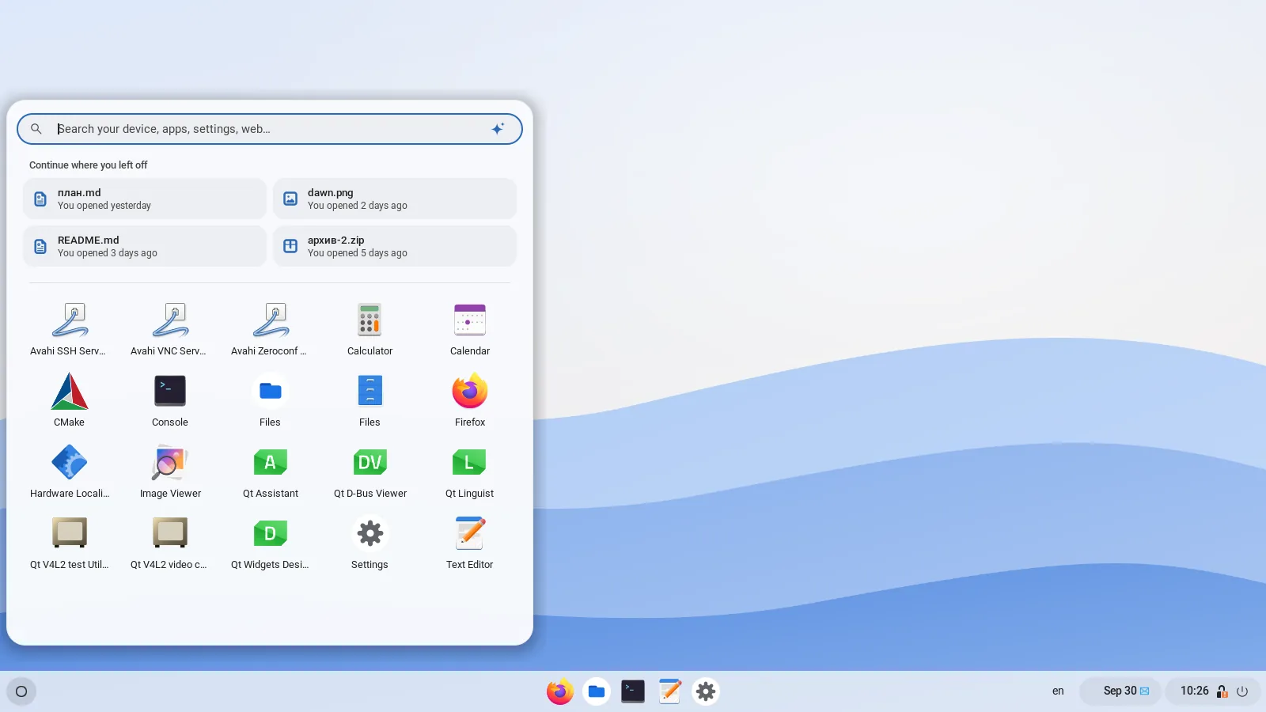Launch Qt D-Bus Viewer

coord(370,472)
